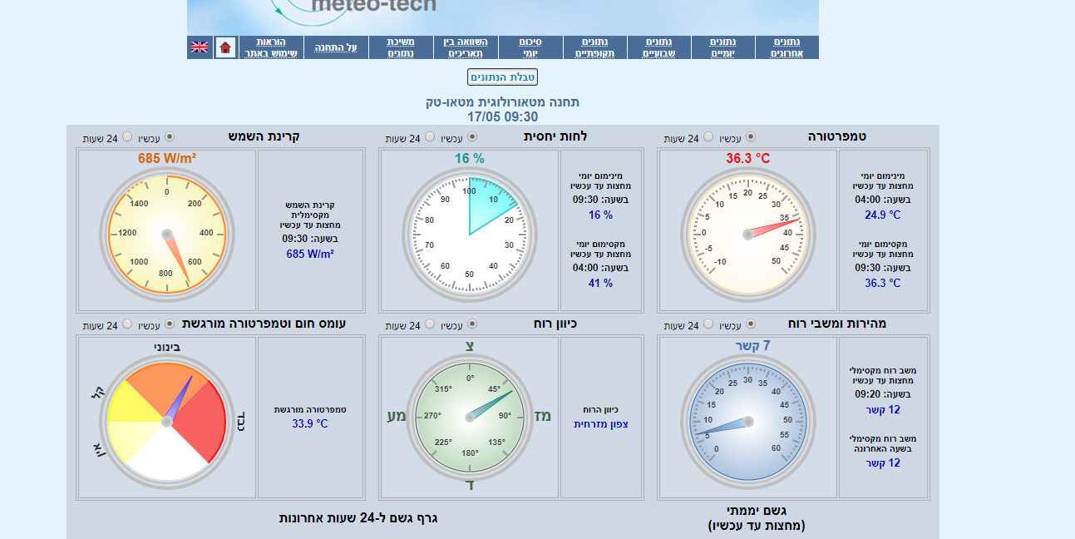Click the wind direction compass gauge
This screenshot has width=1075, height=539.
pyautogui.click(x=469, y=418)
